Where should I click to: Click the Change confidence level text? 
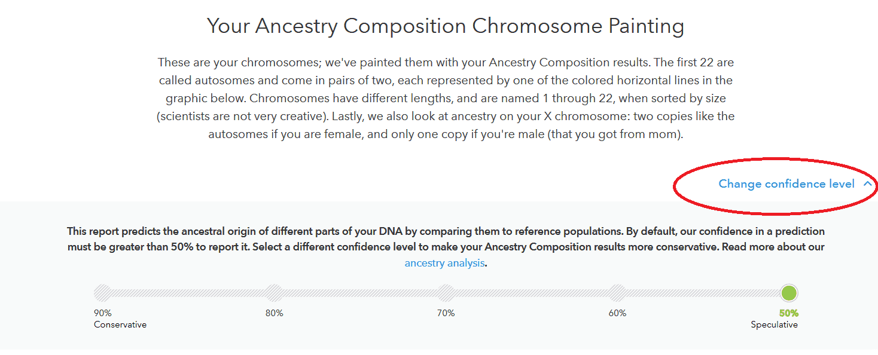coord(786,184)
